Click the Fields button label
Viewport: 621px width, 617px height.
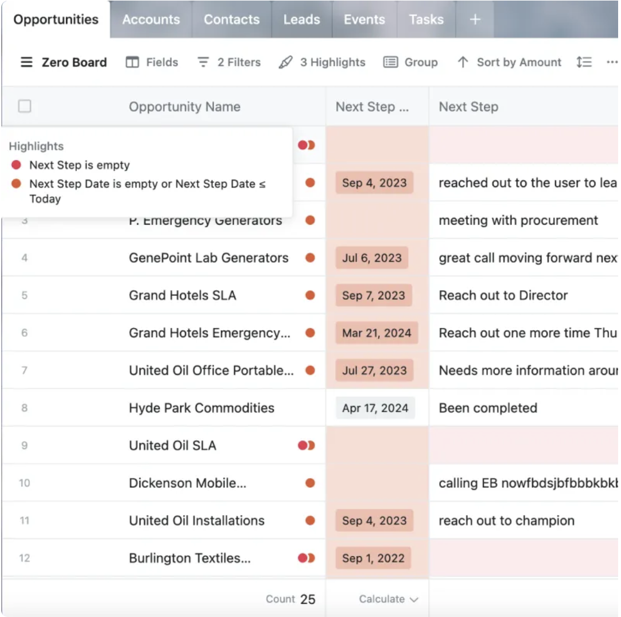pyautogui.click(x=162, y=62)
